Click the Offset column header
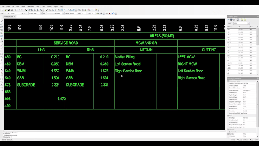The width and height of the screenshot is (259, 146). coord(233,27)
